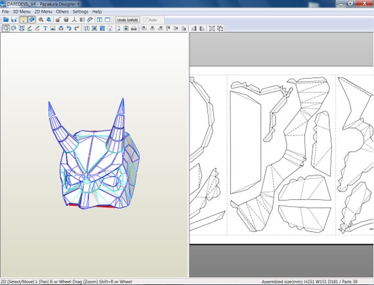Viewport: 374px width, 285px height.
Task: Click the sixth align bottom icon
Action: 184,28
